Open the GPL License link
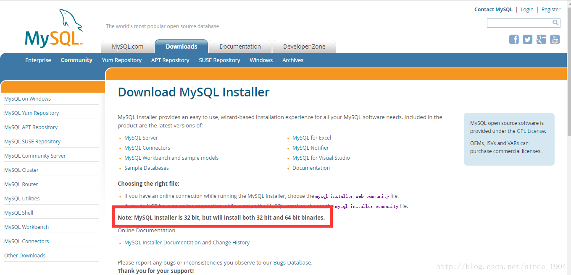 (x=531, y=131)
